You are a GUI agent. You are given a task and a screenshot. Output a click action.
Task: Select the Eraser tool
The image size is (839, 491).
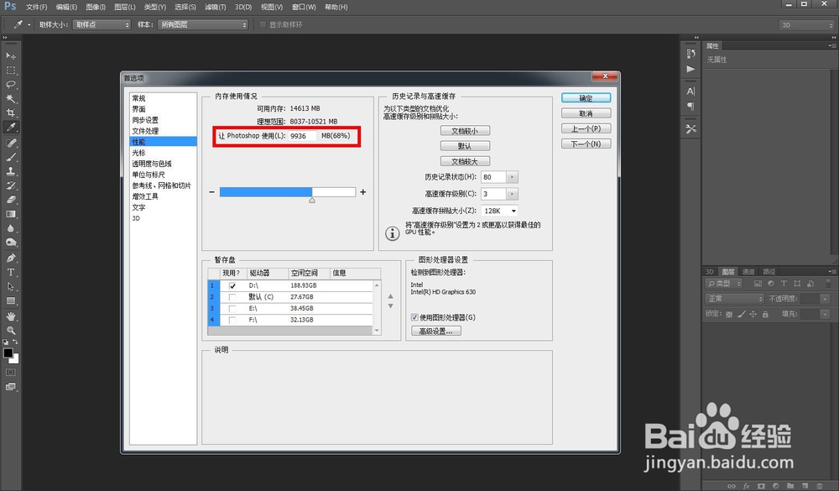point(11,200)
